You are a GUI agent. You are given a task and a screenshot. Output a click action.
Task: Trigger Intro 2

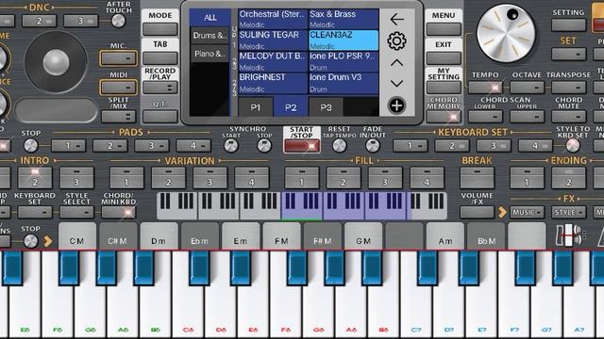[x=35, y=177]
